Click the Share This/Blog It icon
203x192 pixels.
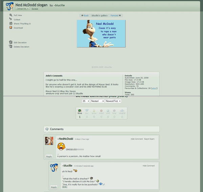[x=11, y=23]
